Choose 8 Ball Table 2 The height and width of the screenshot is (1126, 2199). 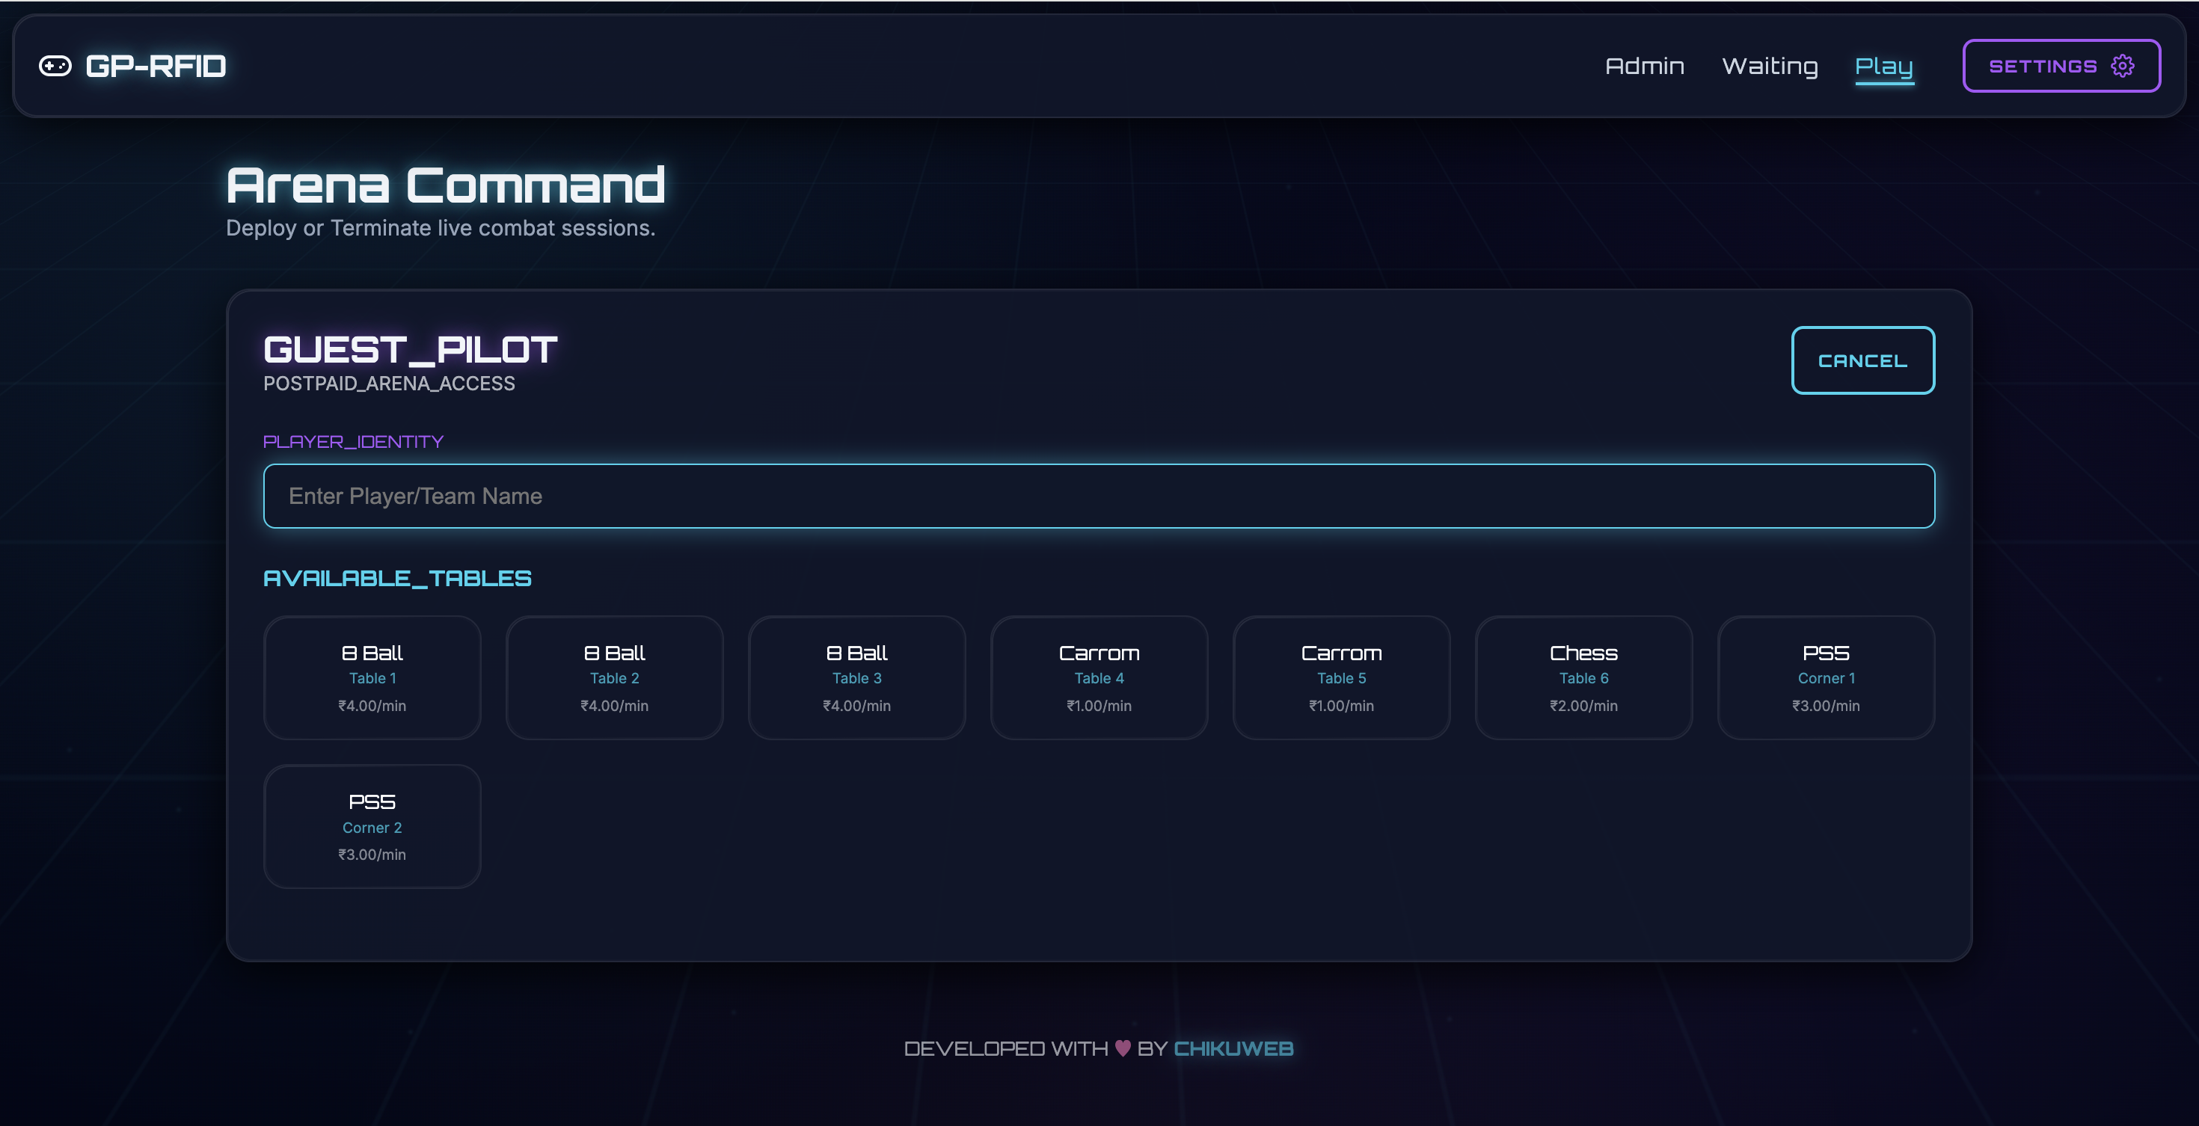pos(614,677)
